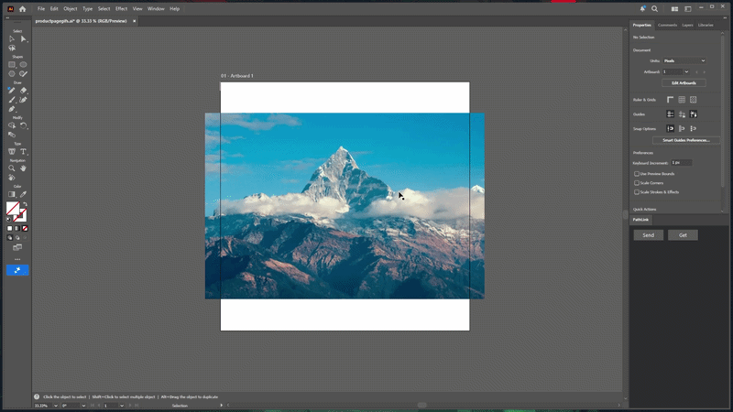The height and width of the screenshot is (412, 733).
Task: Select the Direct Selection tool
Action: click(x=24, y=39)
